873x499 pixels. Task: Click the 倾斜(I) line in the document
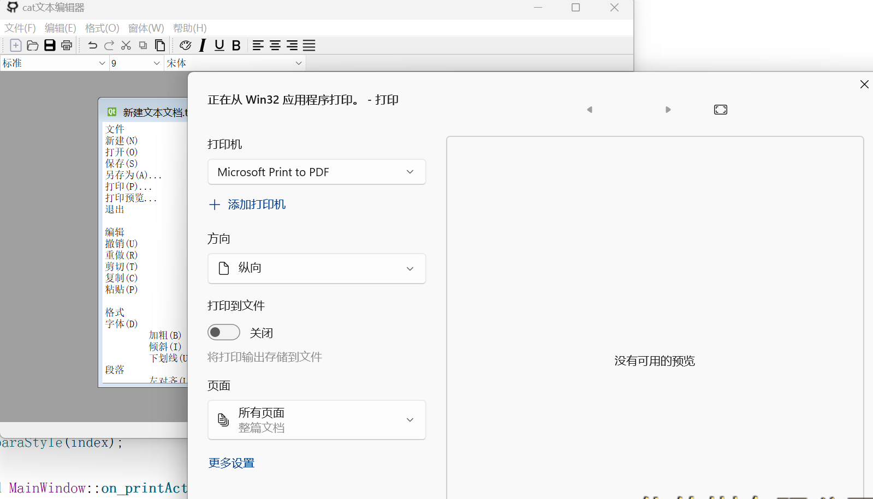coord(165,347)
